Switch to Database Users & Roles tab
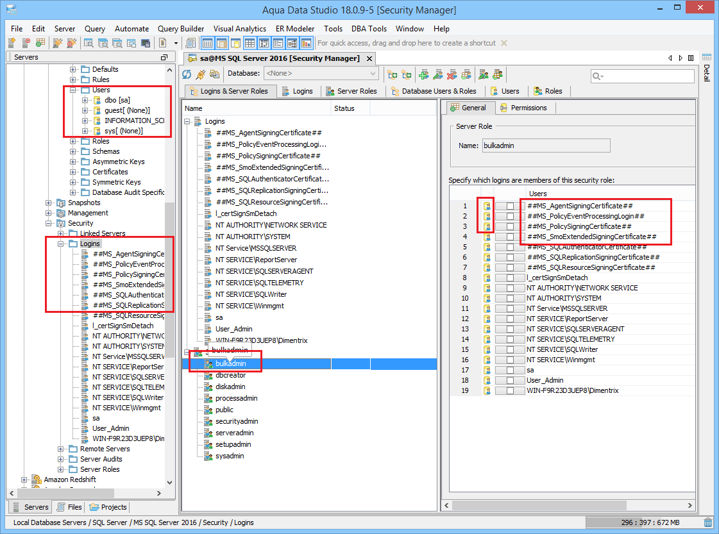The height and width of the screenshot is (534, 719). (434, 91)
